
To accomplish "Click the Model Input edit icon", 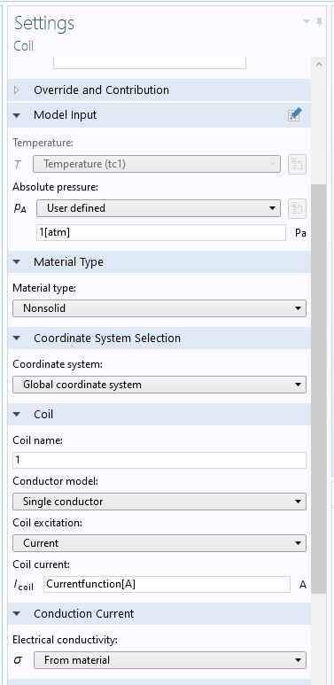I will coord(295,115).
